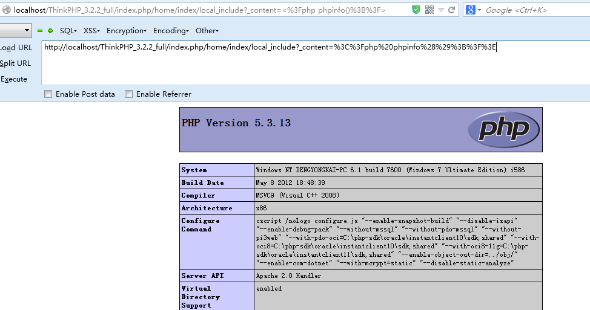Enable the Post data checkbox
The height and width of the screenshot is (310, 590).
pos(48,94)
